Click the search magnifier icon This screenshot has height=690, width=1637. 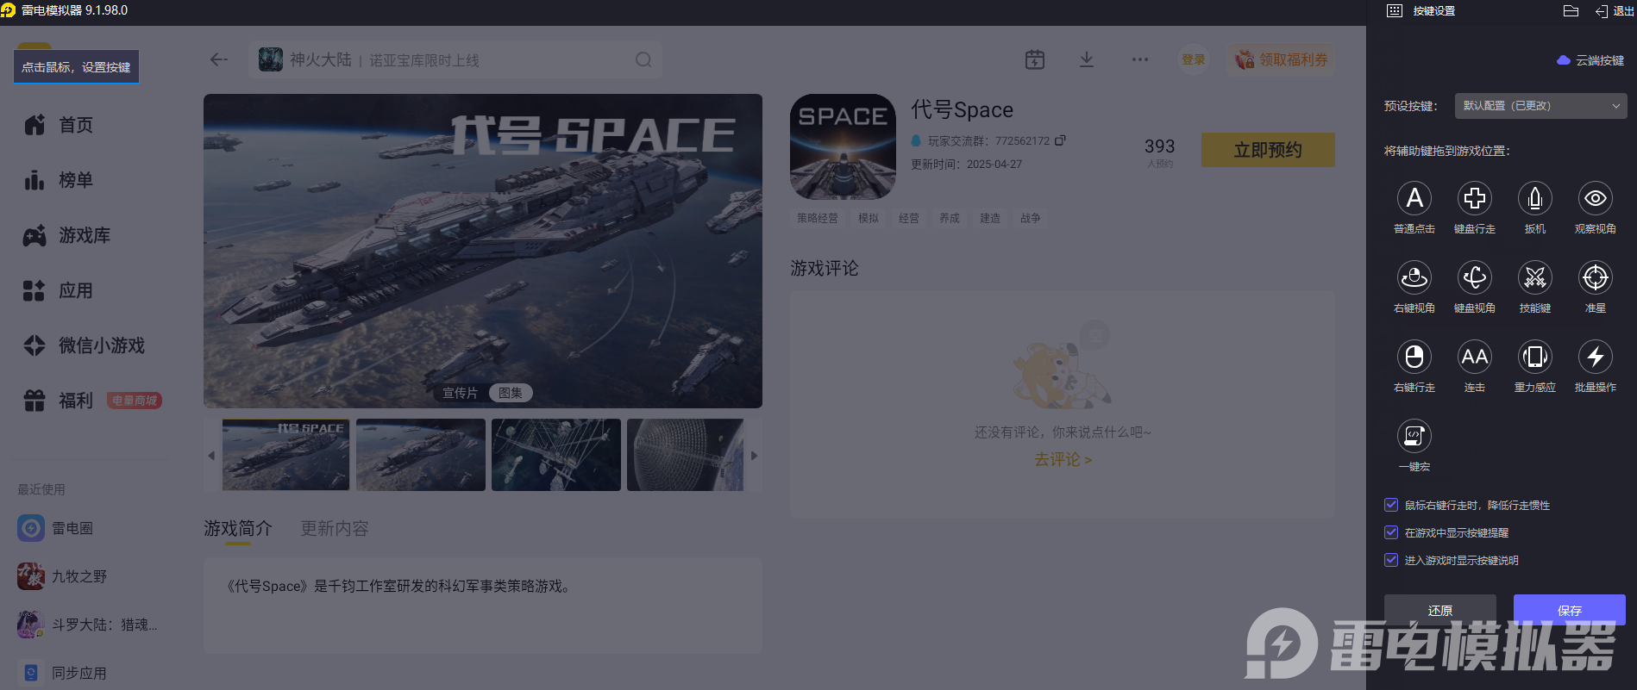(643, 59)
